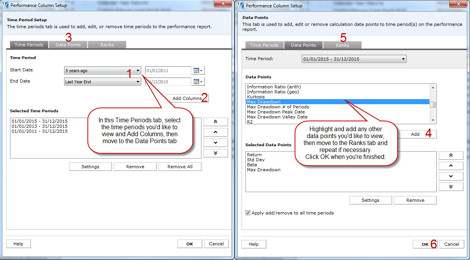
Task: Switch to Data Points tab in left dialog
Action: 68,45
